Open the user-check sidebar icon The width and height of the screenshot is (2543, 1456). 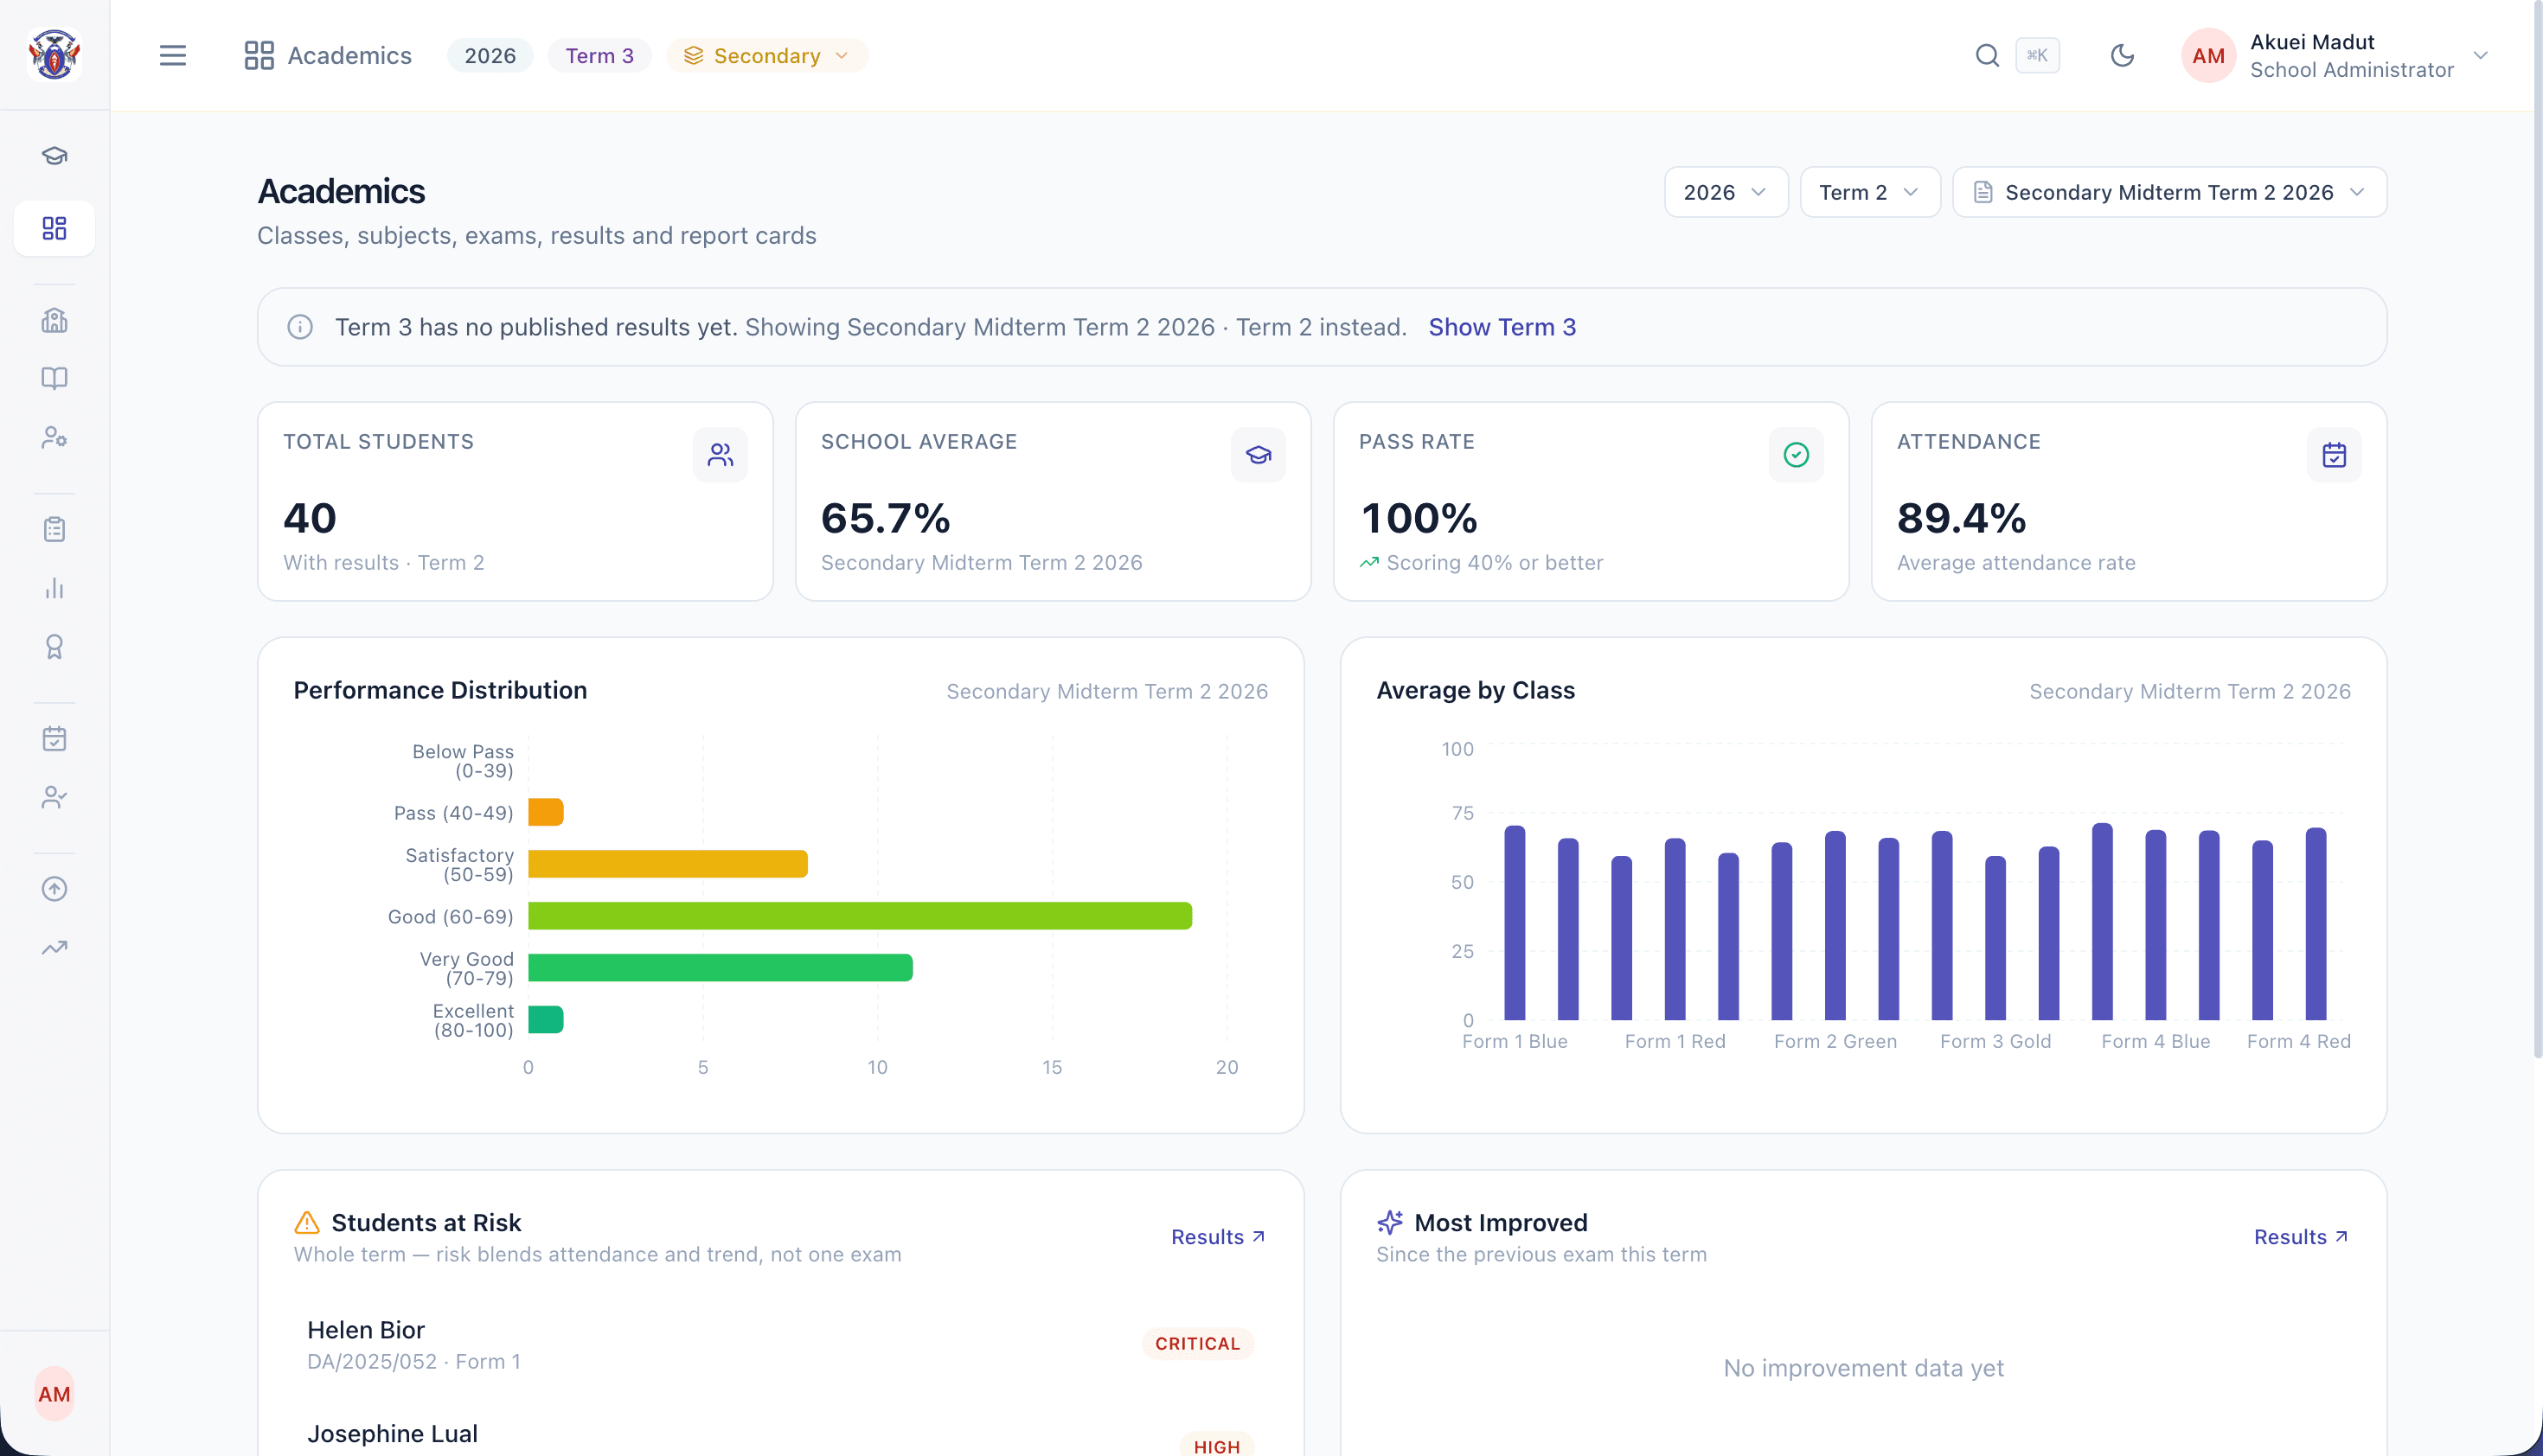point(54,798)
